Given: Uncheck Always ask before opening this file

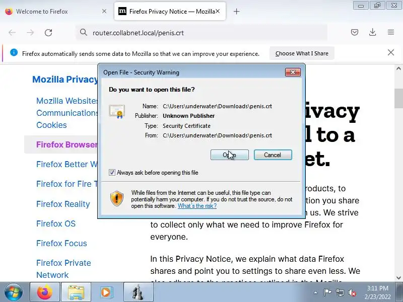Looking at the screenshot, I should pyautogui.click(x=112, y=172).
